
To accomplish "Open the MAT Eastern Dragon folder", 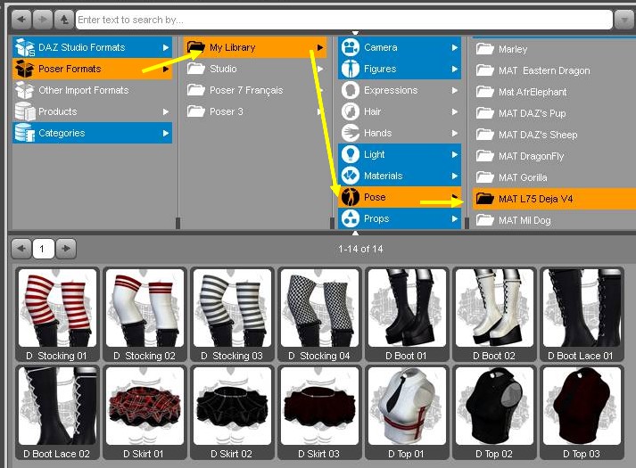I will click(554, 70).
